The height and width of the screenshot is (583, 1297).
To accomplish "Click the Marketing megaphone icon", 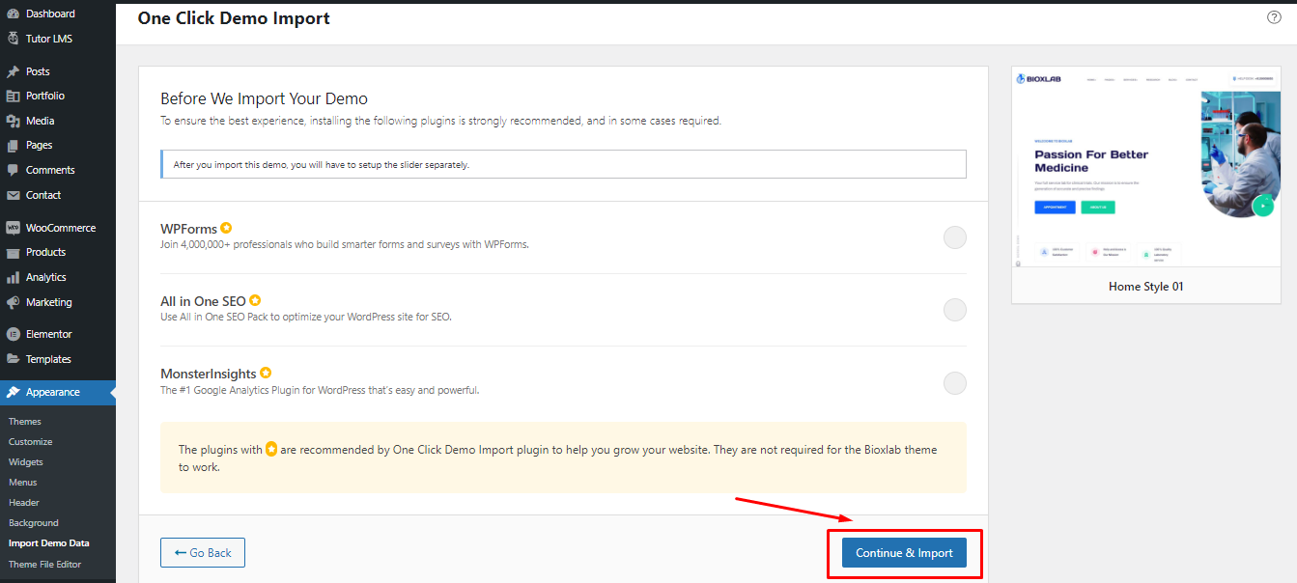I will [13, 302].
